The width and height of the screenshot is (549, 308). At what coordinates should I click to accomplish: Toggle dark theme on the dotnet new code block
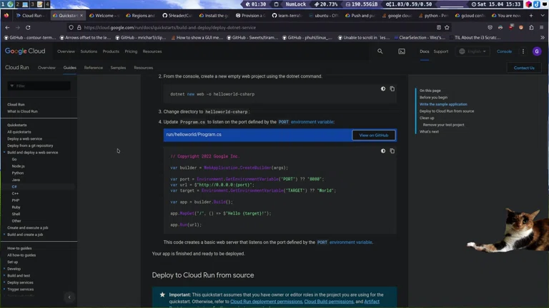383,88
